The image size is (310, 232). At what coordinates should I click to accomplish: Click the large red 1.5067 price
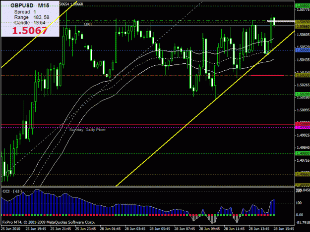click(30, 31)
